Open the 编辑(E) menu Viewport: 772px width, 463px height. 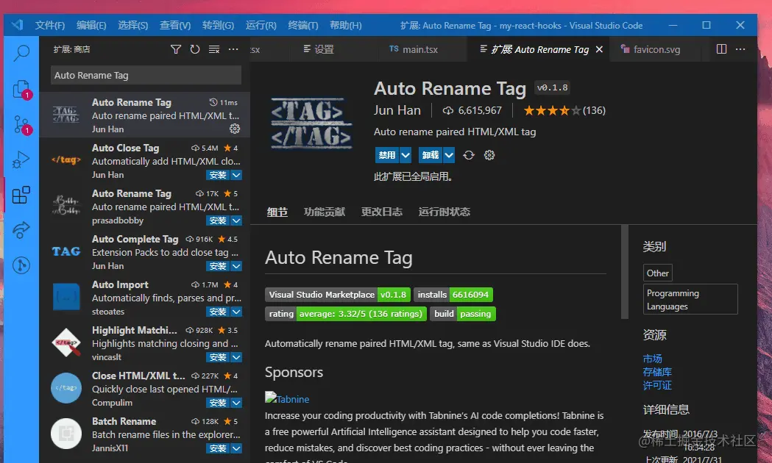coord(91,25)
